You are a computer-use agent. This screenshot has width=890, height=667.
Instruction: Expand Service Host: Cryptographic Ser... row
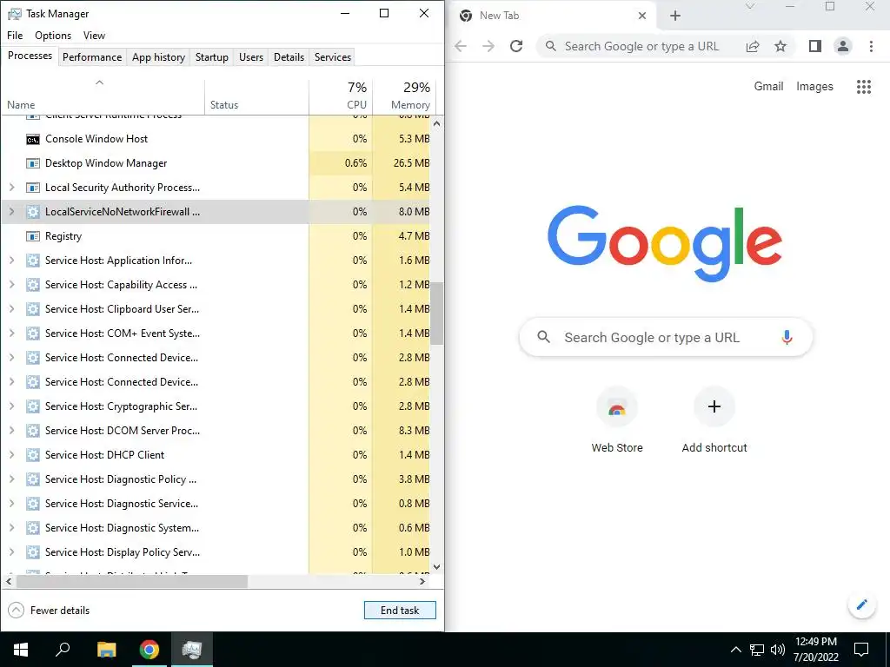12,406
